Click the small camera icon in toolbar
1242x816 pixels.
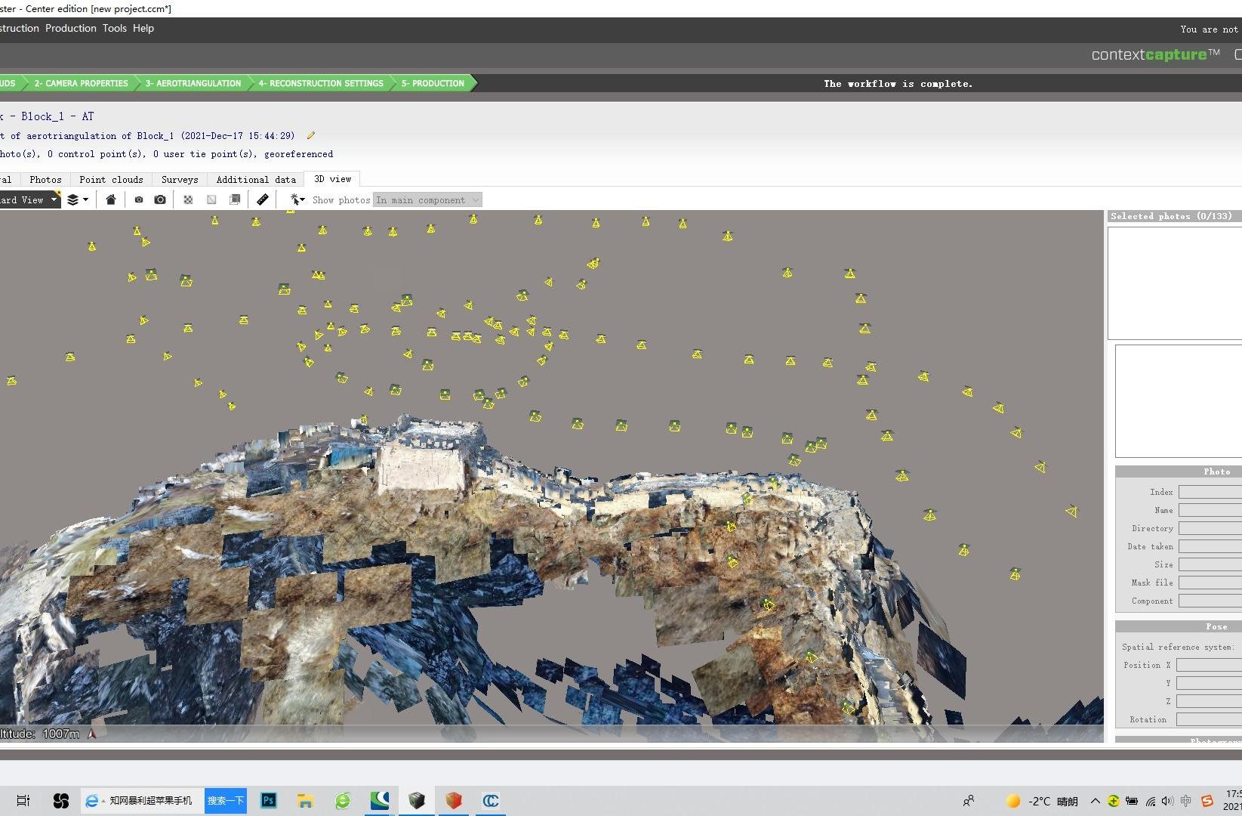[139, 199]
